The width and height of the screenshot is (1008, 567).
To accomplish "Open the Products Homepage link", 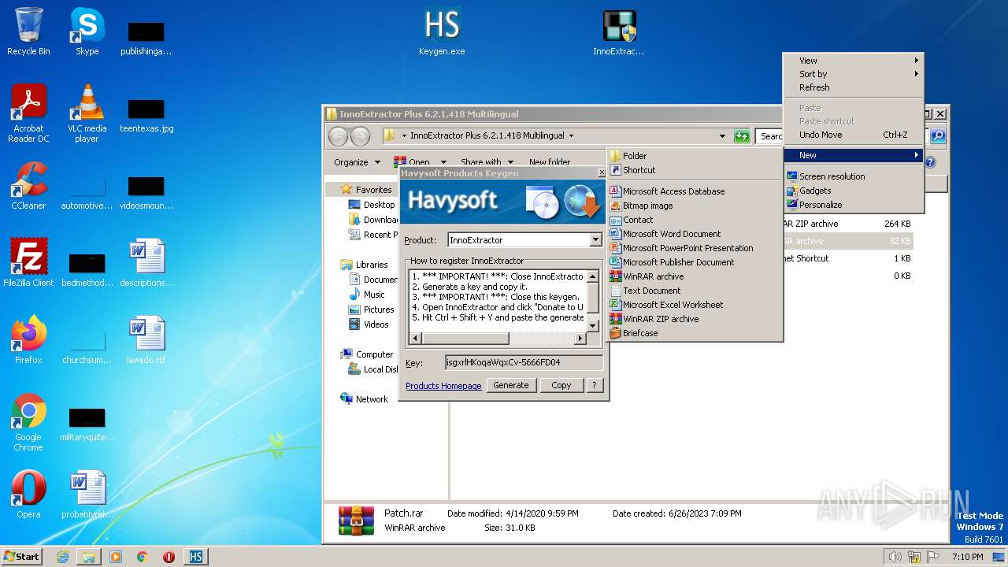I will (x=443, y=386).
